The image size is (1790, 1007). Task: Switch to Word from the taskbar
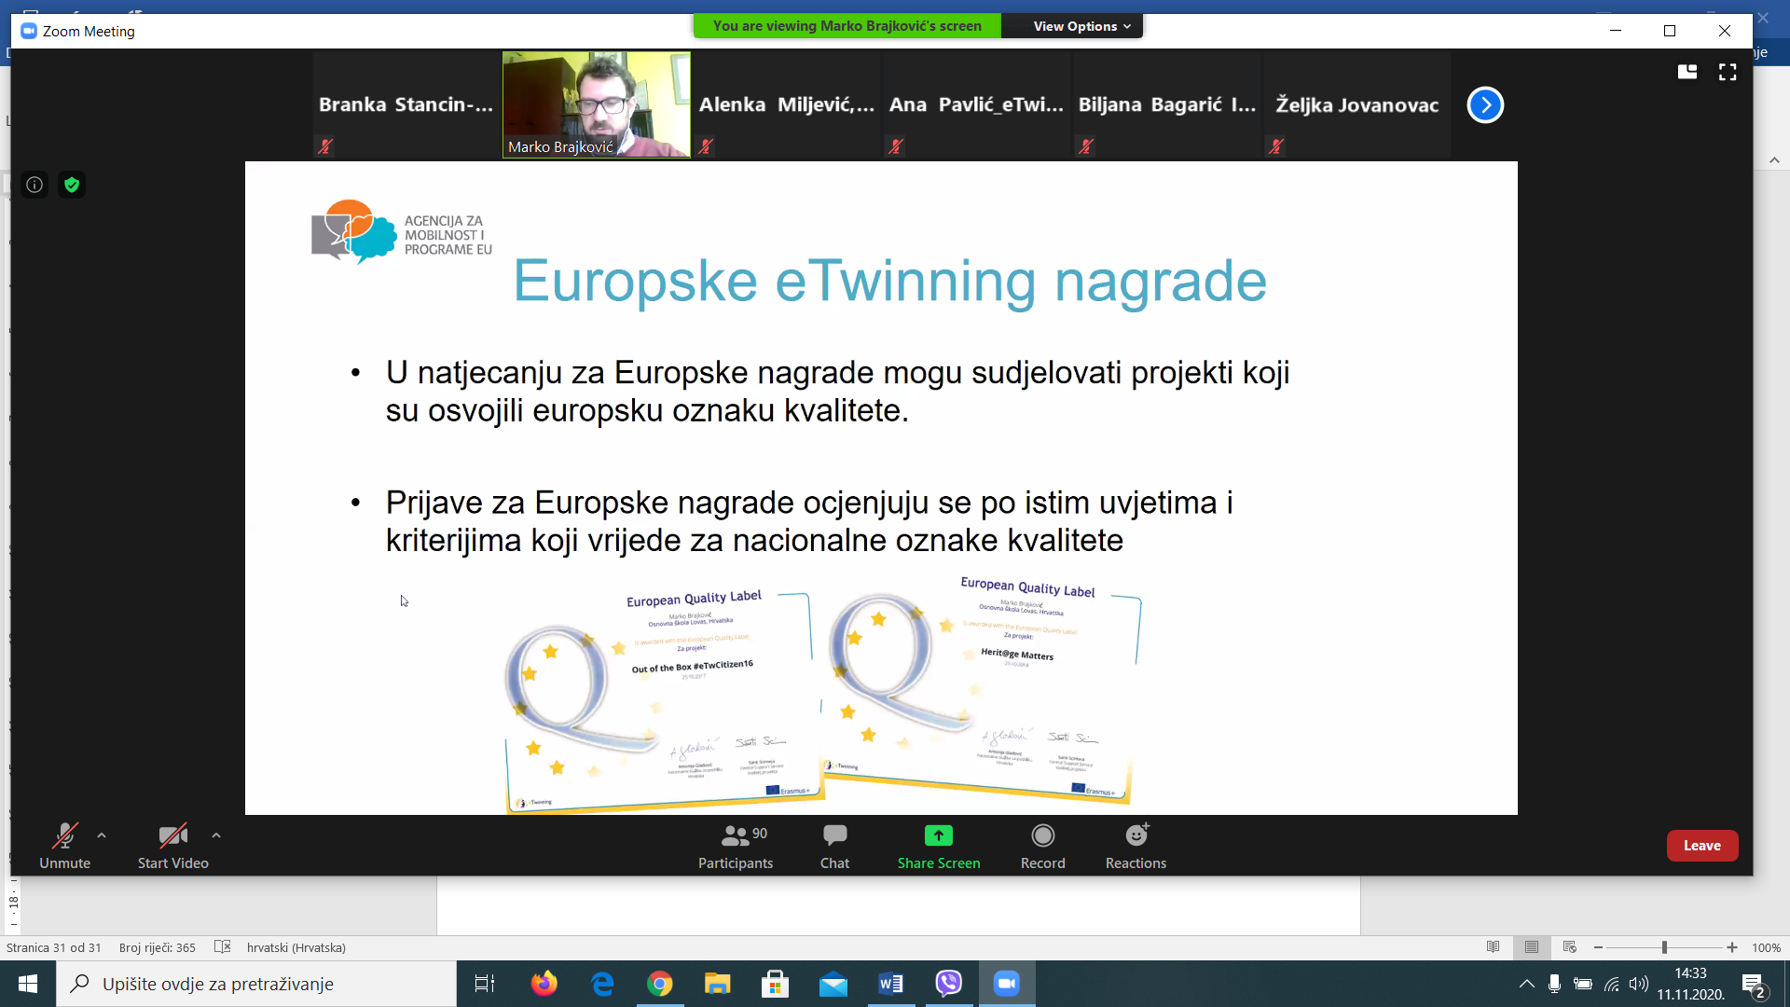891,984
